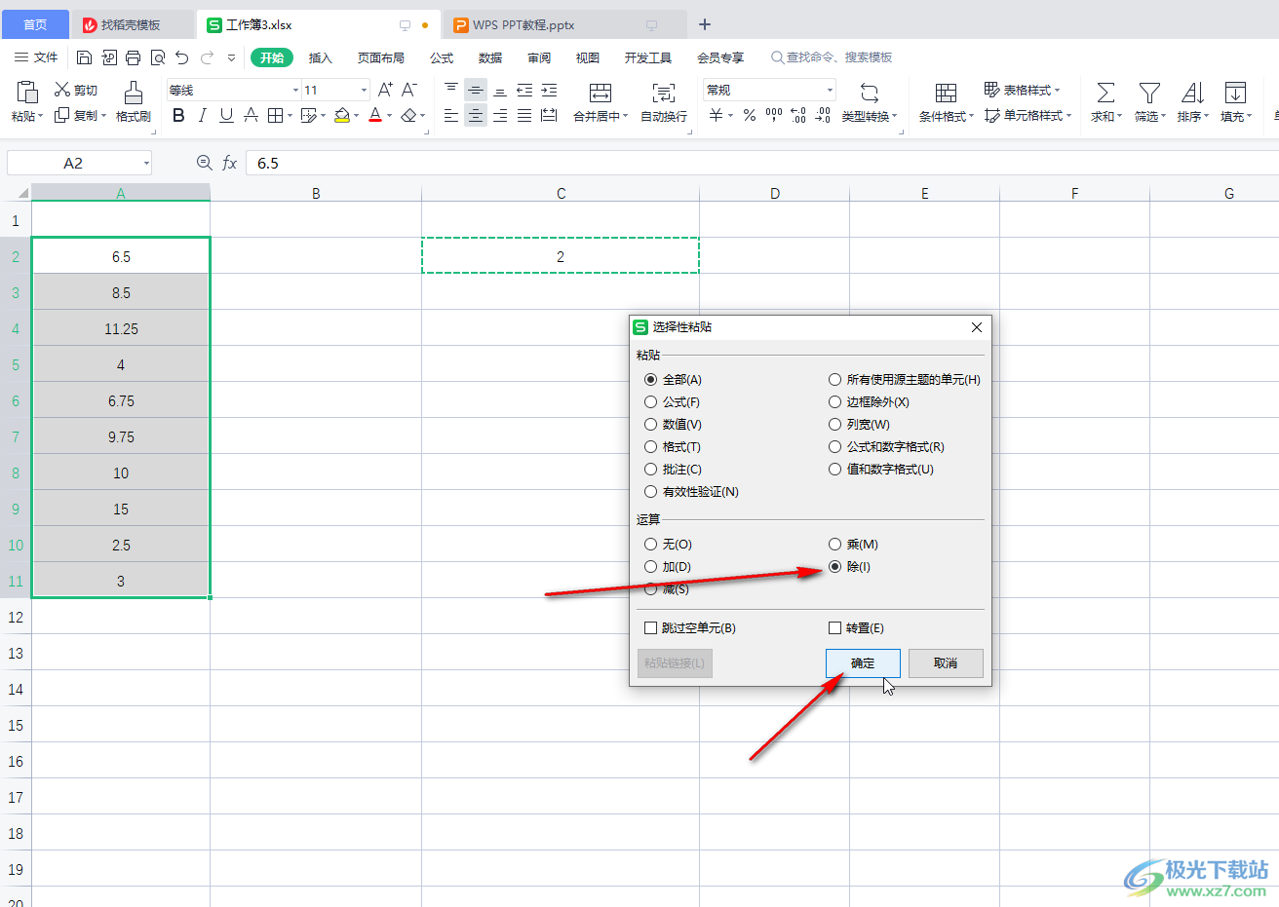Click the Save icon in quick toolbar
The image size is (1279, 907).
point(84,57)
